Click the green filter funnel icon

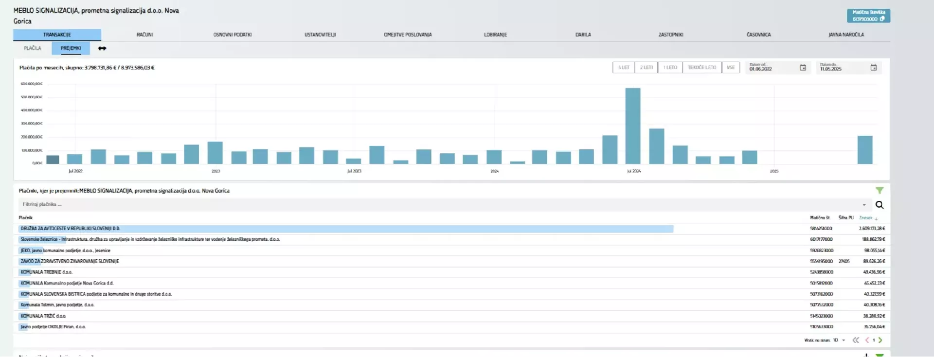(x=879, y=191)
